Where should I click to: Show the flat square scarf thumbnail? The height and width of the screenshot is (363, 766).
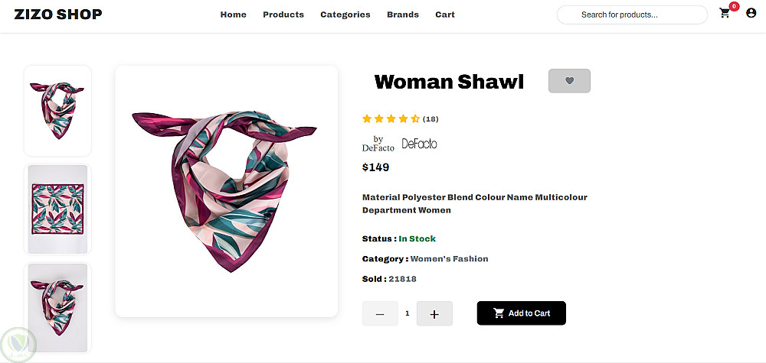point(57,209)
